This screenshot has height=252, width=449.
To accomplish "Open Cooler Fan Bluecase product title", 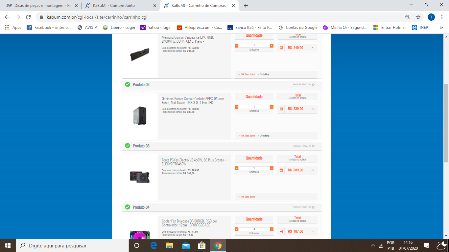I will (189, 223).
